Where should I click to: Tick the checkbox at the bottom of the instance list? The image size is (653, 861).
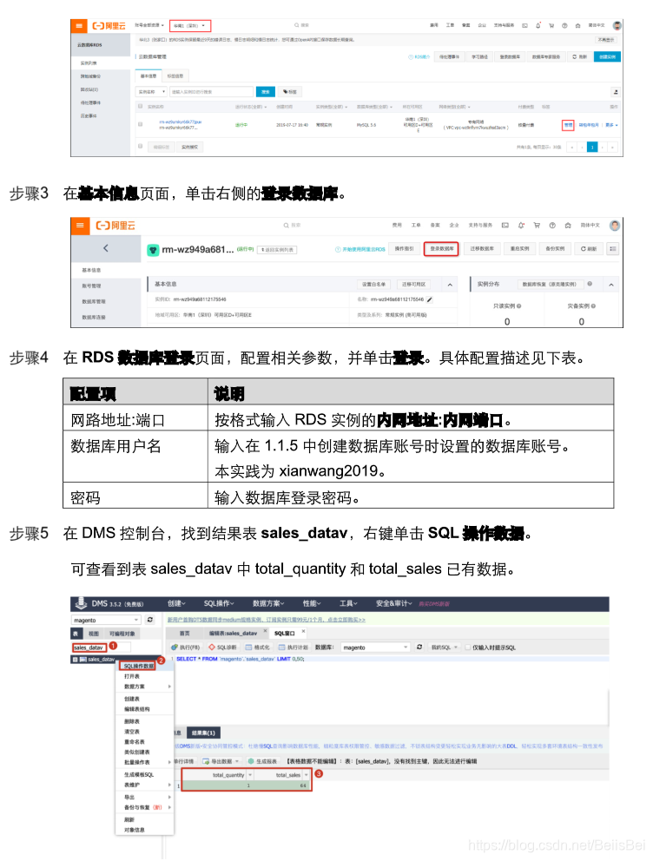coord(140,146)
